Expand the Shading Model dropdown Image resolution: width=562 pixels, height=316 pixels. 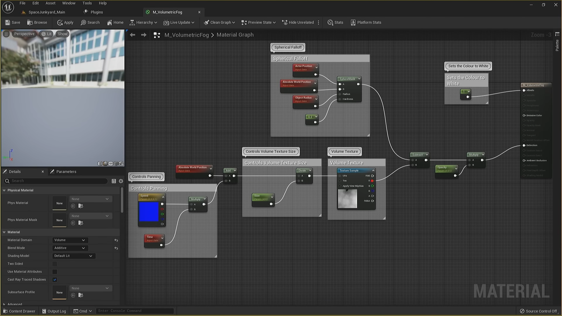pyautogui.click(x=74, y=256)
